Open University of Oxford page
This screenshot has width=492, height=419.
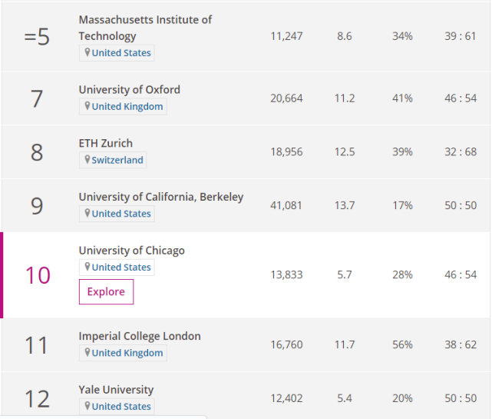(x=129, y=89)
